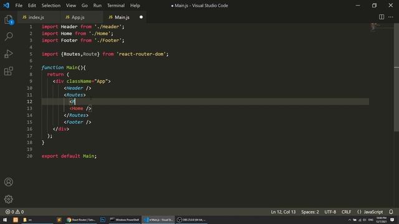Open the Manage gear icon

pyautogui.click(x=8, y=199)
